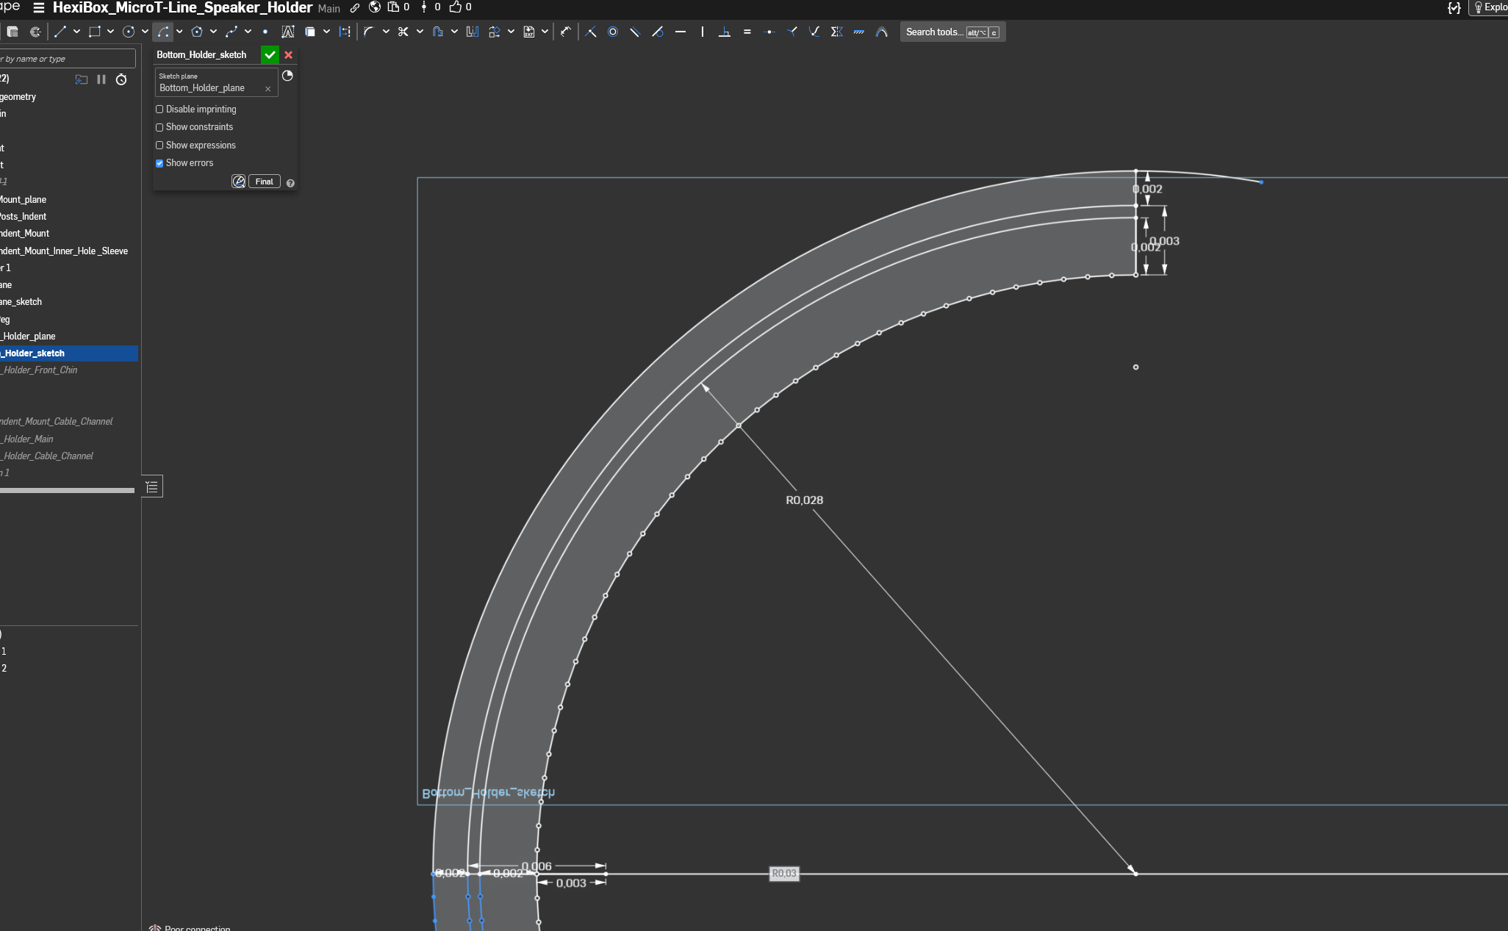Accept sketch with green checkmark
The width and height of the screenshot is (1508, 931).
270,55
